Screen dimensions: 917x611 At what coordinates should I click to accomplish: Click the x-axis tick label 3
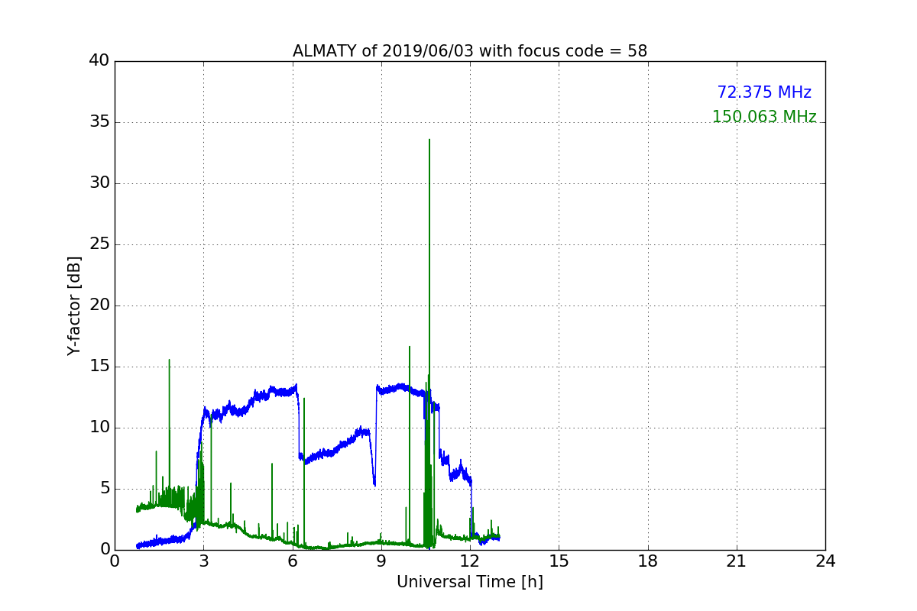[x=203, y=561]
